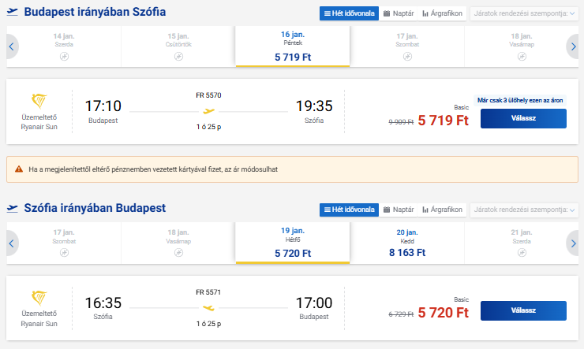Select 16 jan. Péntek outbound date tile

pyautogui.click(x=292, y=47)
